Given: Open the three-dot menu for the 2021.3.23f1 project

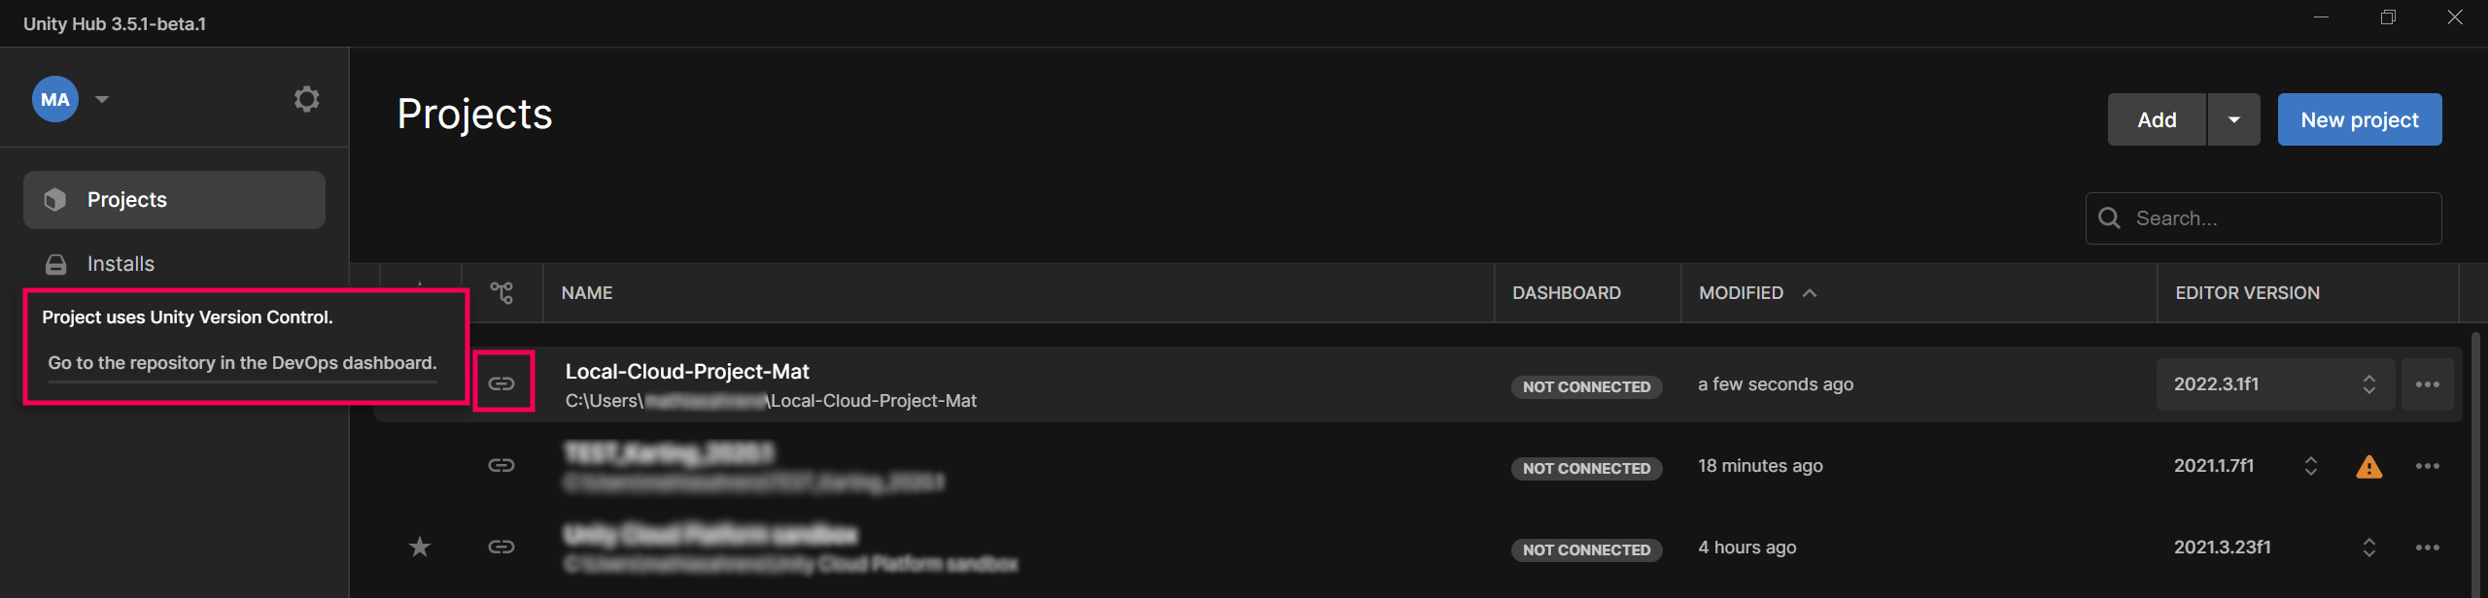Looking at the screenshot, I should (2427, 548).
